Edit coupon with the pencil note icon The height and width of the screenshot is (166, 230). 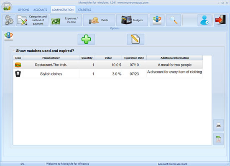pos(135,39)
